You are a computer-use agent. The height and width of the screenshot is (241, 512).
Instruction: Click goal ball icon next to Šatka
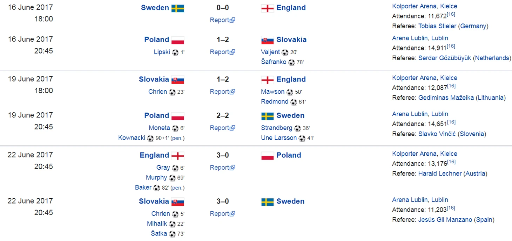coord(172,234)
